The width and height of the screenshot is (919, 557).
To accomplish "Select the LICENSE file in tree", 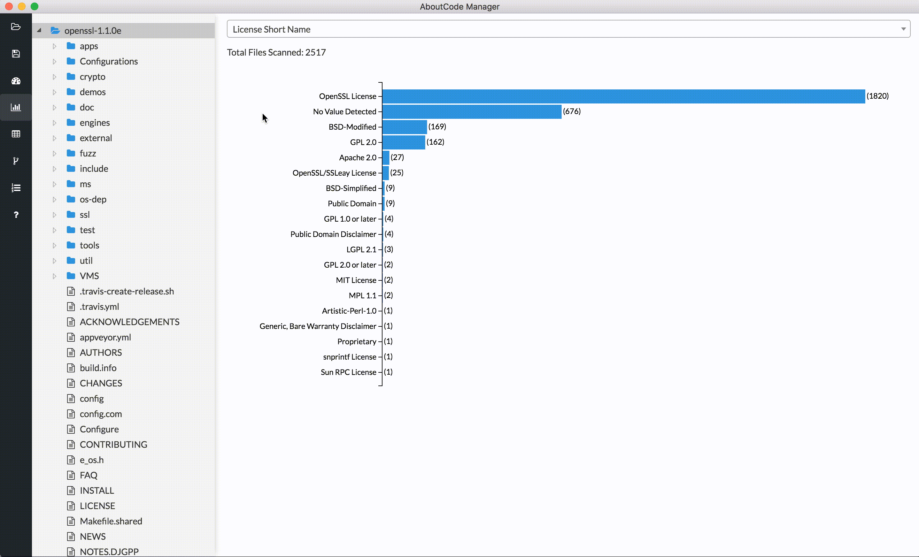I will pos(97,506).
